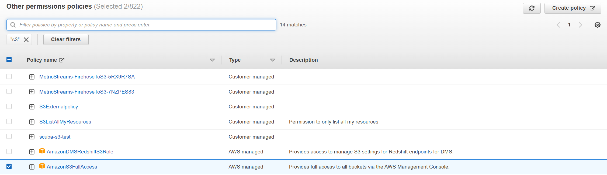The width and height of the screenshot is (607, 175).
Task: Expand the S3ListAllMyResources policy details
Action: coord(32,122)
